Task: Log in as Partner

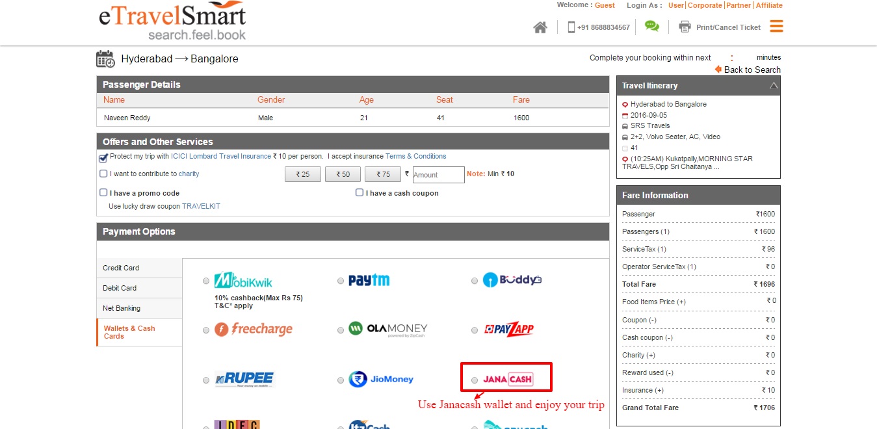Action: point(739,5)
